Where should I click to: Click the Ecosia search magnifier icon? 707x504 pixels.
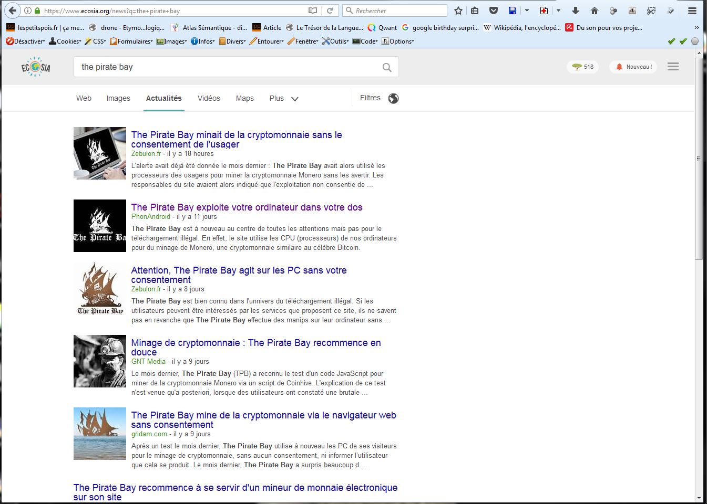pos(387,67)
